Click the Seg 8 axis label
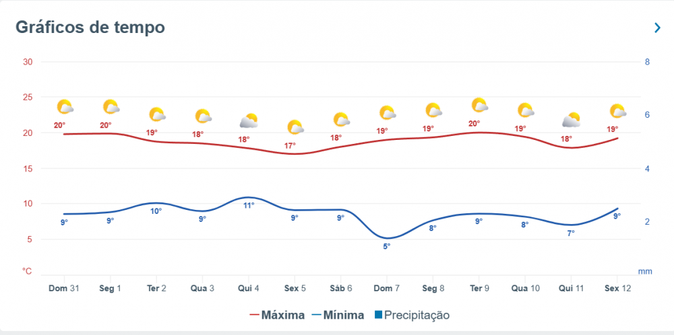 pos(433,288)
